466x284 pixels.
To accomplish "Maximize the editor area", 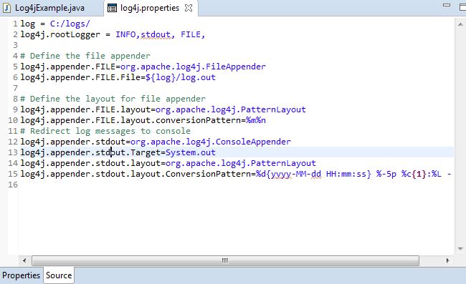I will pos(462,7).
